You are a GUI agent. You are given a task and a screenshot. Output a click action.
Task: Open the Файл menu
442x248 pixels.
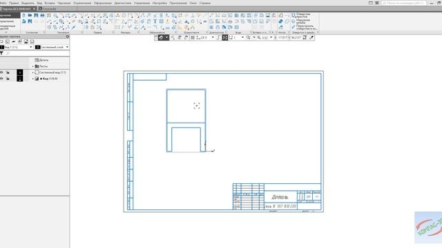[3, 3]
